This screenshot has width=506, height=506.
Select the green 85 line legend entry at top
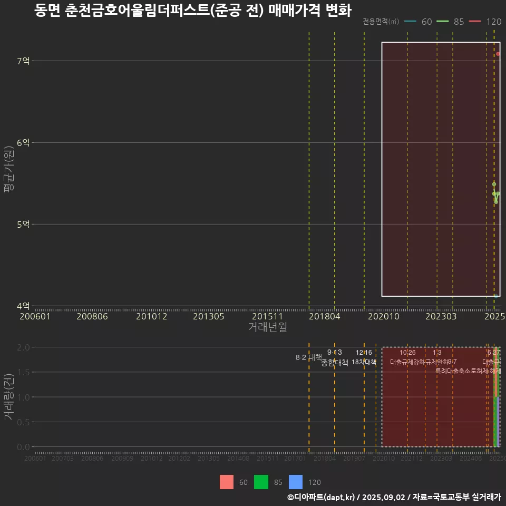tap(450, 22)
